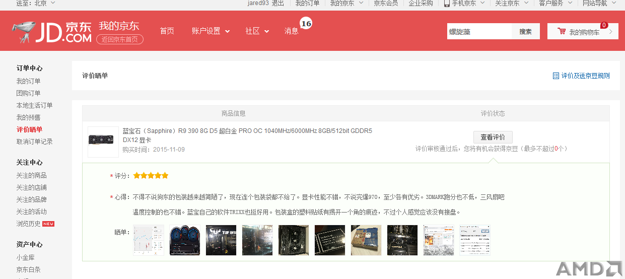Viewport: 625px width, 279px height.
Task: Click the mobile phone icon beside 手机京东
Action: pyautogui.click(x=447, y=3)
